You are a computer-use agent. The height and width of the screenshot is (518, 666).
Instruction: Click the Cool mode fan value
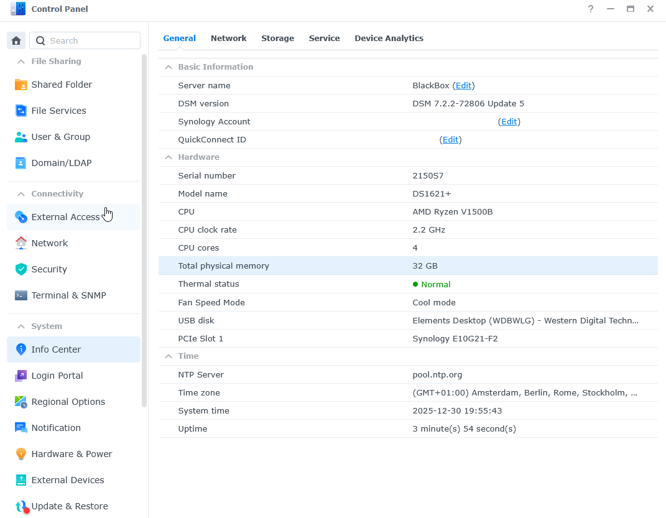[x=433, y=303]
